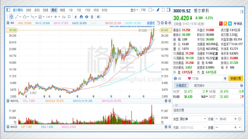Switch to 分时 intraday chart tab

click(x=29, y=10)
